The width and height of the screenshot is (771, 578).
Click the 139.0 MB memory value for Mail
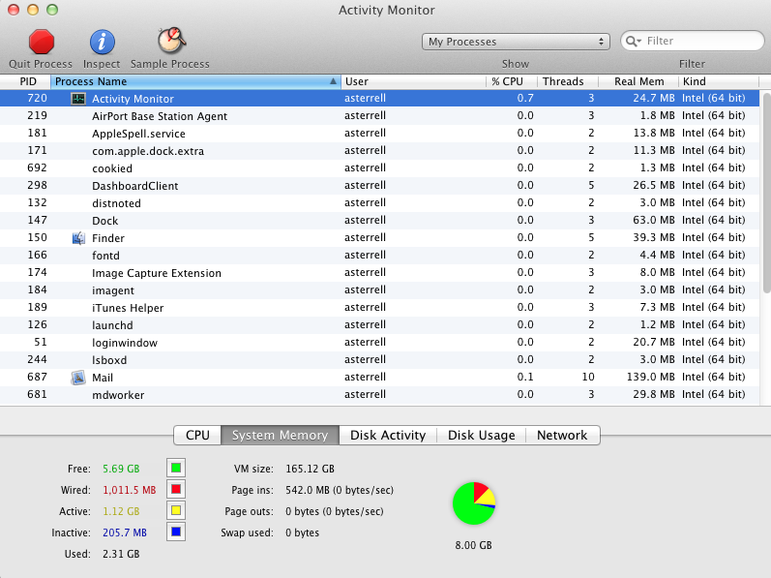click(650, 377)
